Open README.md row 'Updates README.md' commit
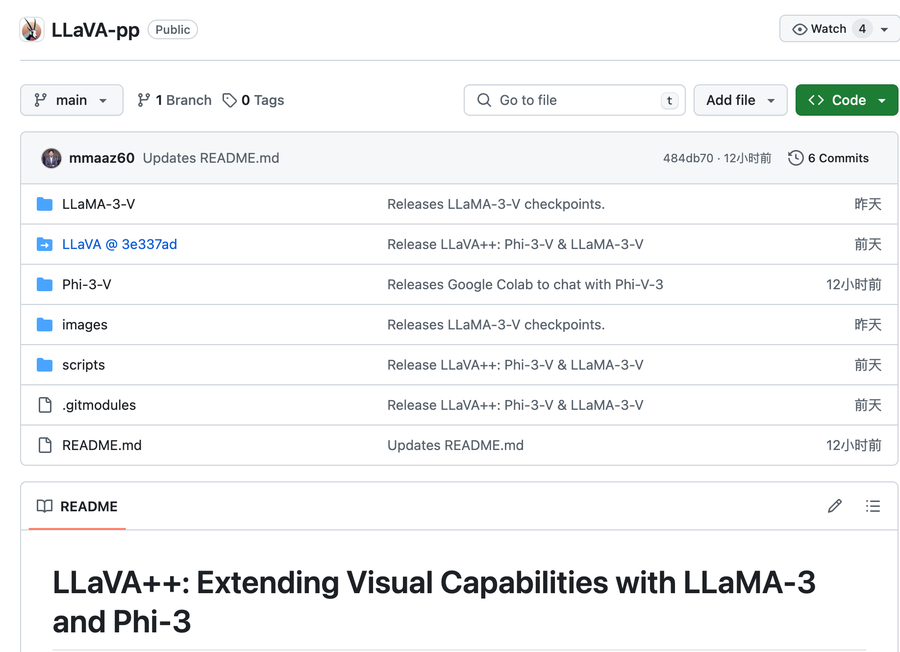 pos(455,445)
